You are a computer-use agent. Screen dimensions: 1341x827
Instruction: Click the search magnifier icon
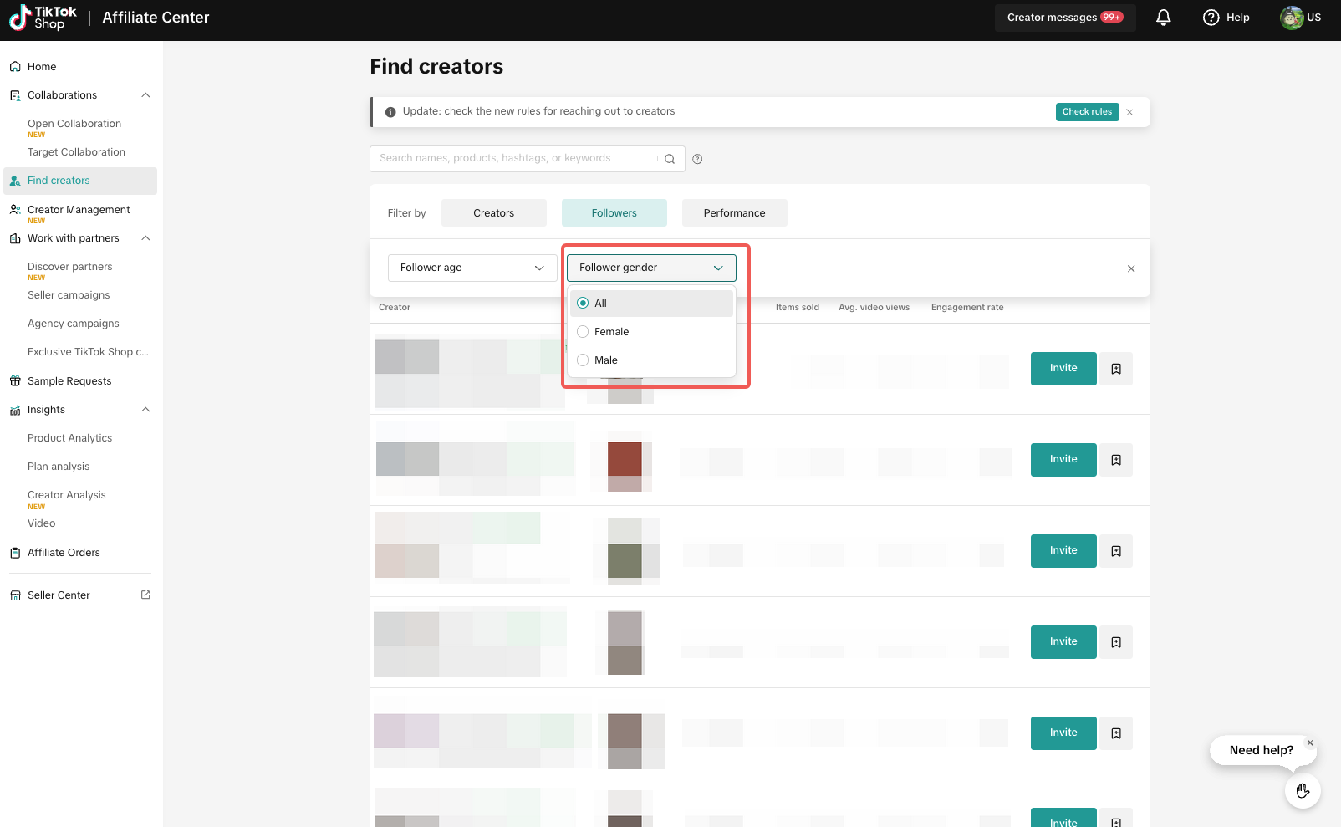click(670, 159)
